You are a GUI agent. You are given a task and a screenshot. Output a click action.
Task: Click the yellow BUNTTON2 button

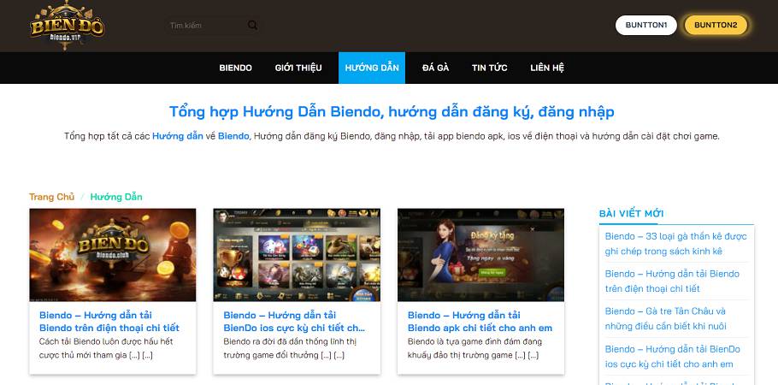coord(716,25)
